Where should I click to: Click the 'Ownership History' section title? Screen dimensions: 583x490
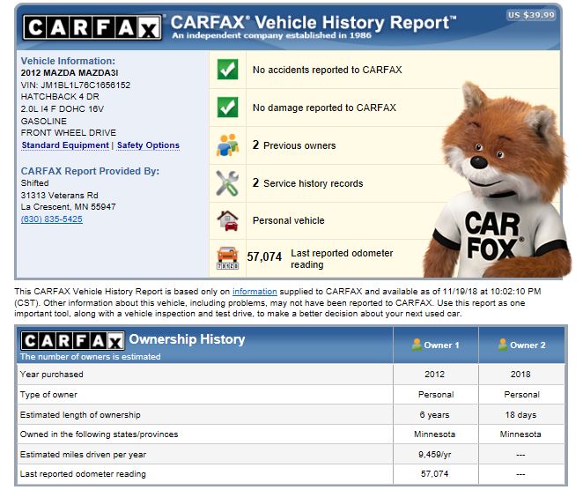tap(187, 339)
